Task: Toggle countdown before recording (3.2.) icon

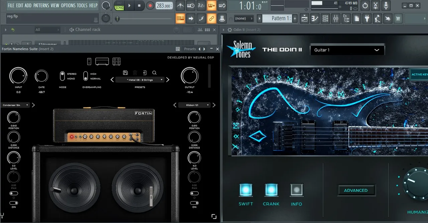Action: click(x=201, y=6)
